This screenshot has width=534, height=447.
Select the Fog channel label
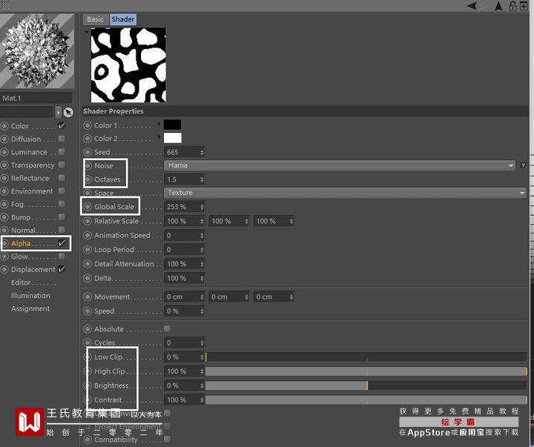pos(17,205)
